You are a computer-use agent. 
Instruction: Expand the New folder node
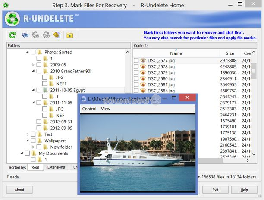click(x=33, y=147)
